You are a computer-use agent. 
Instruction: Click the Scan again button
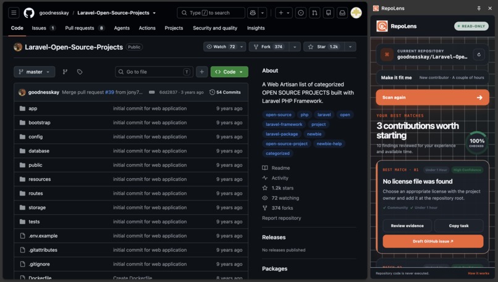pos(433,97)
